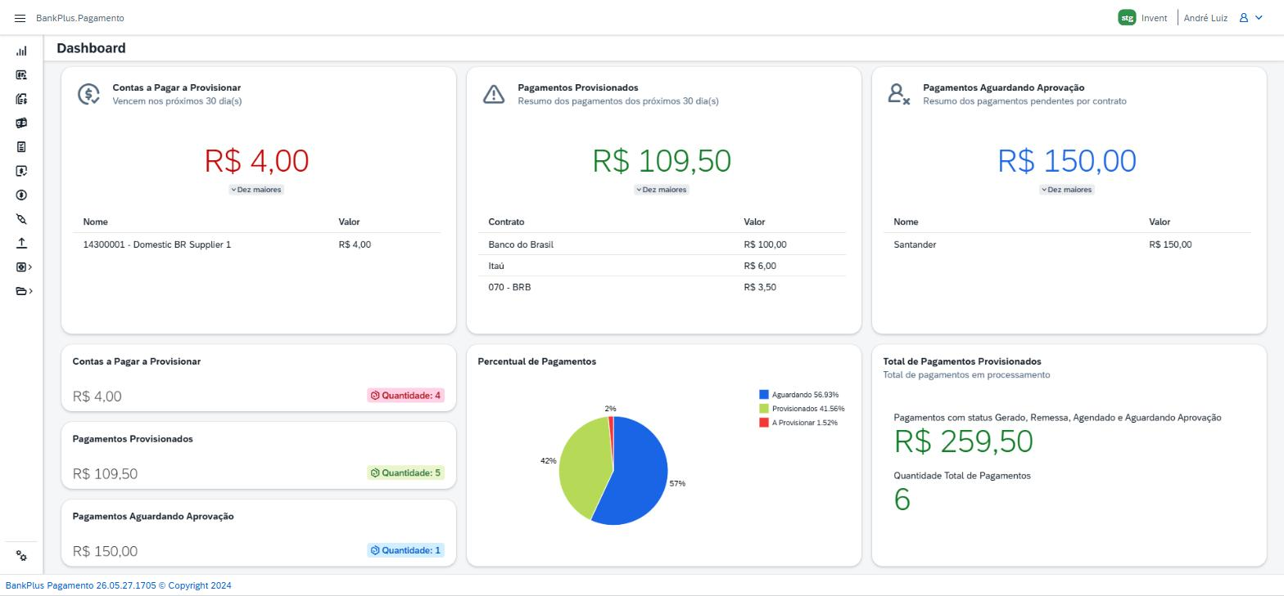Open the upload arrow sidebar icon
The width and height of the screenshot is (1284, 596).
[x=21, y=243]
